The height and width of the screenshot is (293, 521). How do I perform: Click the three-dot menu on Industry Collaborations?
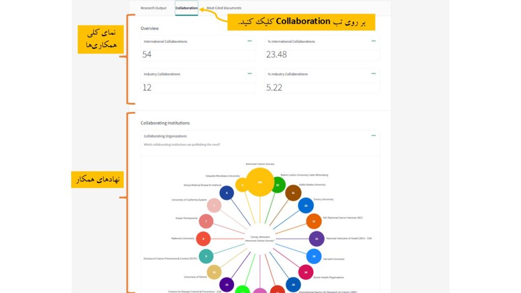click(249, 73)
